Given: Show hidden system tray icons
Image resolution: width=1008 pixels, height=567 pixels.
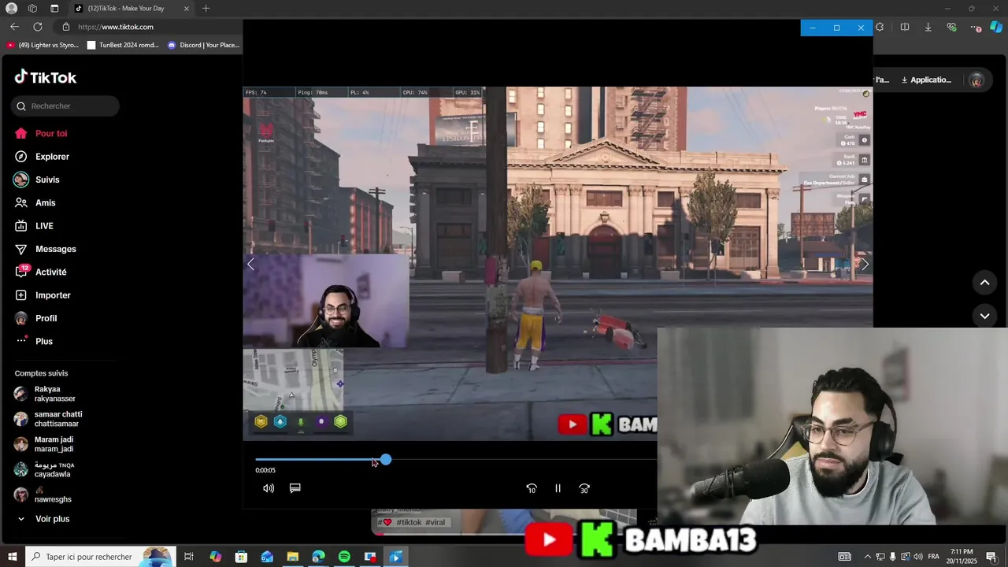Looking at the screenshot, I should 868,557.
